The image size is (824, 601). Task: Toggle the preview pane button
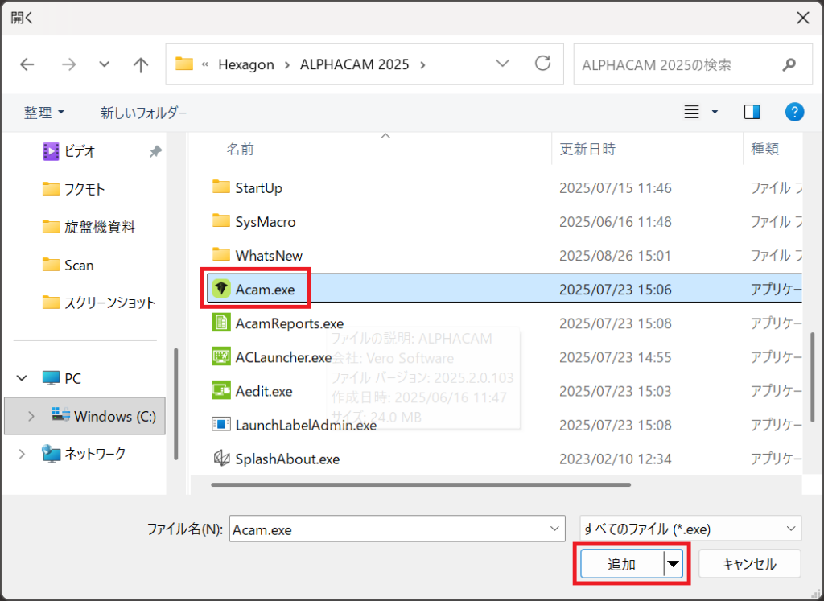[x=752, y=112]
